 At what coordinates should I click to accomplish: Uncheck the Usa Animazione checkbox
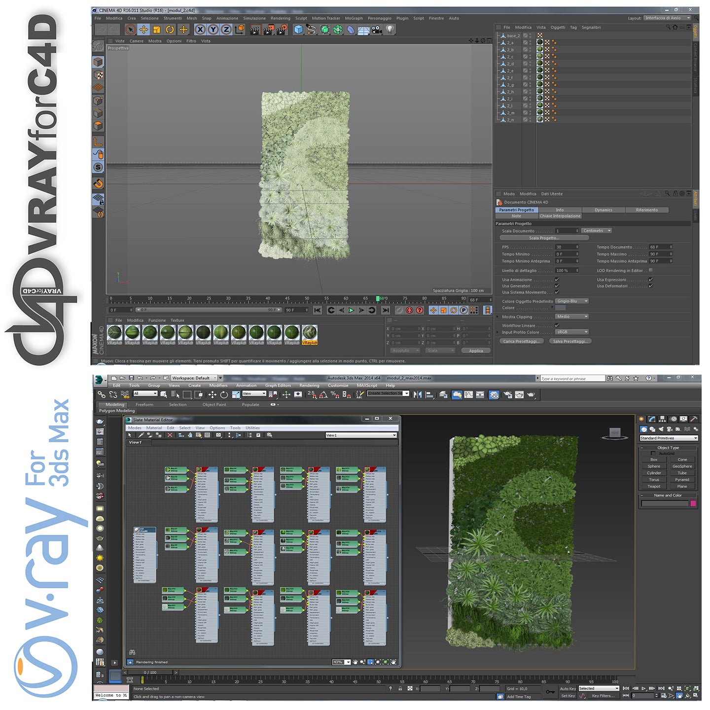(x=557, y=280)
